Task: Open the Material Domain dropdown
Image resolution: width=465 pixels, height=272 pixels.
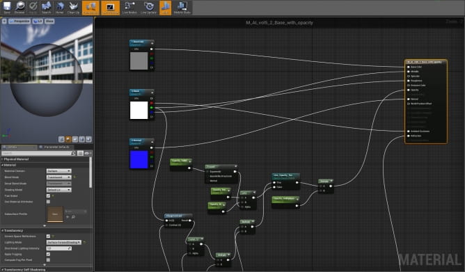Action: tap(58, 171)
